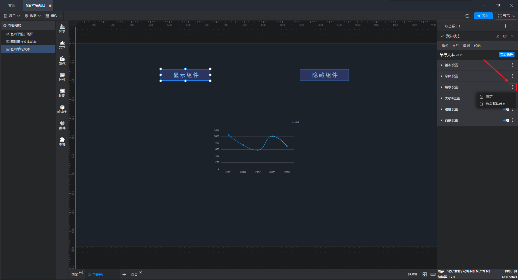
Task: Select the 基础平滑折线图 layer
Action: pyautogui.click(x=28, y=34)
